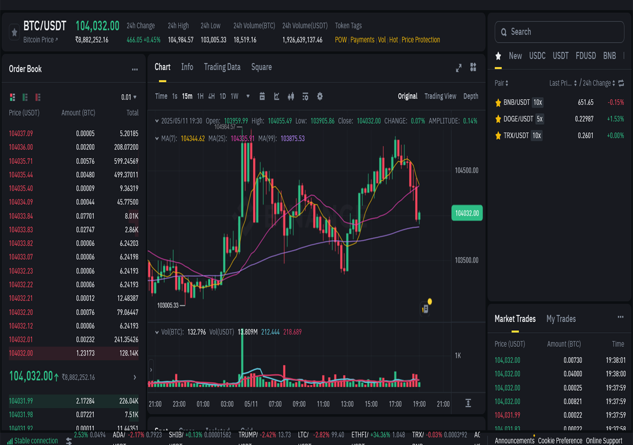The width and height of the screenshot is (633, 445).
Task: Click auto-fit chart scale icon at bottom right
Action: point(468,403)
